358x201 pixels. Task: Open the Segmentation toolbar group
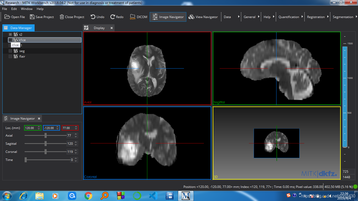tap(343, 17)
